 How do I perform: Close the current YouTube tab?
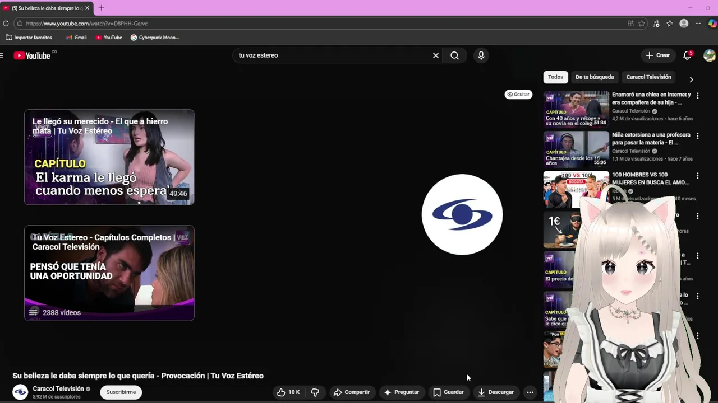[x=87, y=8]
